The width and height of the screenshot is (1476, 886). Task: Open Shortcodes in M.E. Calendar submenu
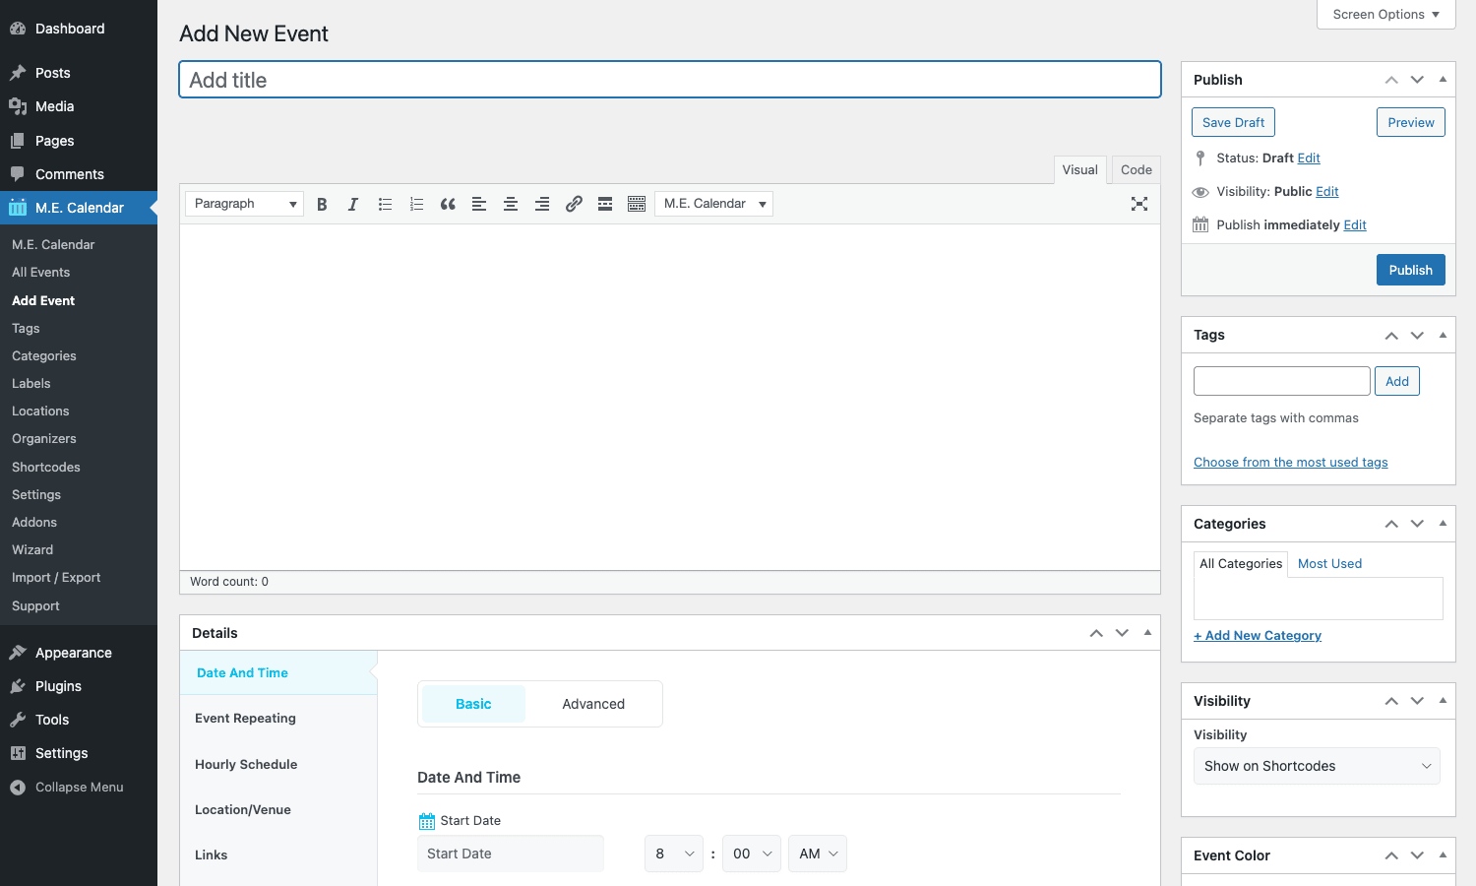pyautogui.click(x=79, y=468)
